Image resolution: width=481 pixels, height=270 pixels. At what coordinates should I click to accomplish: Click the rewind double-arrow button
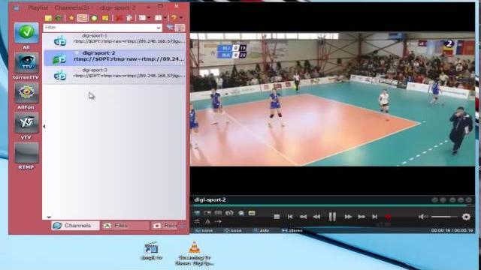click(x=316, y=217)
